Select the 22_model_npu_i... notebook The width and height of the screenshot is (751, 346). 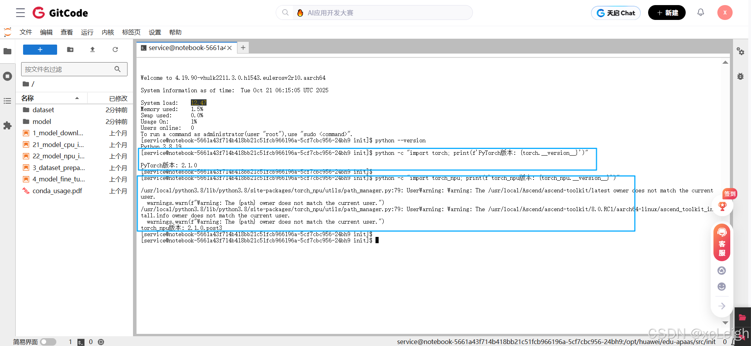[x=74, y=156]
